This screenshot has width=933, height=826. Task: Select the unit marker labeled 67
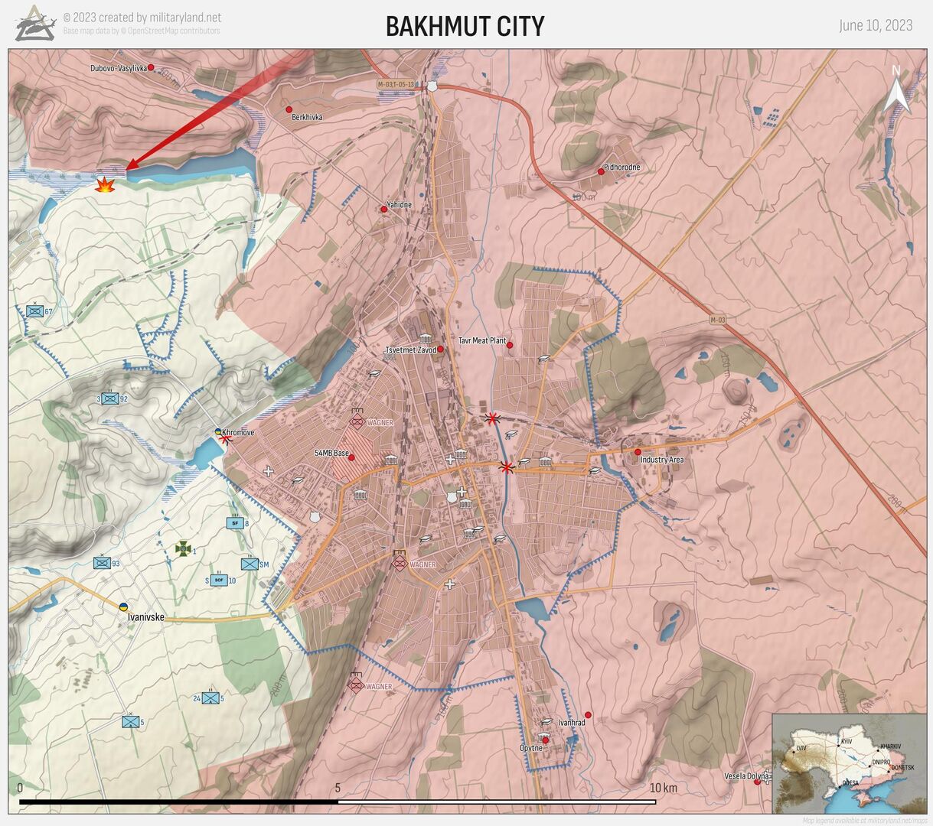[x=34, y=311]
